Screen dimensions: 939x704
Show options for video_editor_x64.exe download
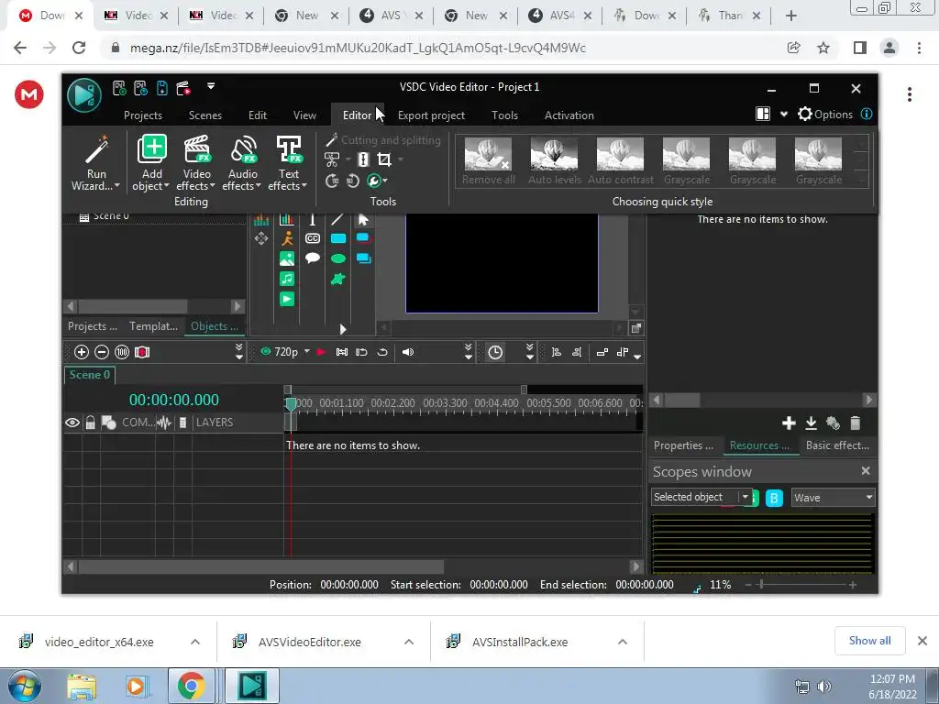pos(195,642)
